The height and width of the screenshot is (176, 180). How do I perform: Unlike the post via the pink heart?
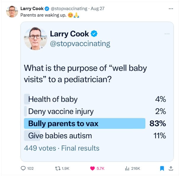pyautogui.click(x=92, y=168)
